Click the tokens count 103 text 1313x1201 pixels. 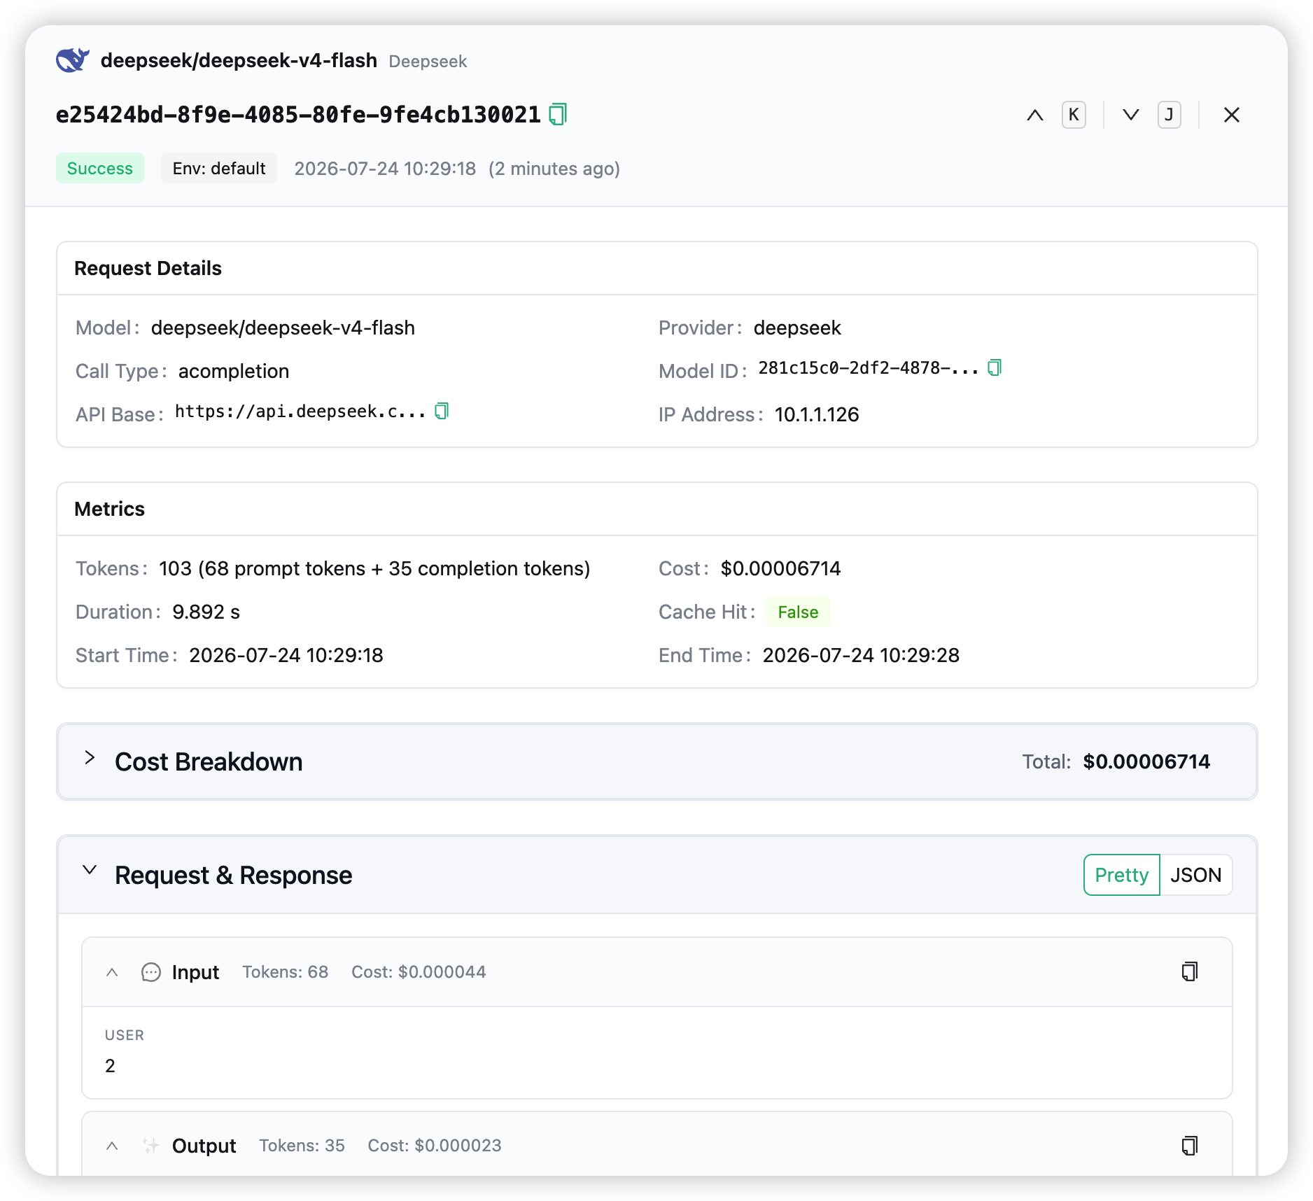tap(374, 568)
